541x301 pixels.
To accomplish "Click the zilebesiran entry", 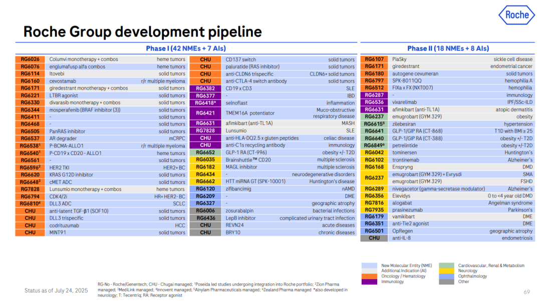I will (404, 124).
